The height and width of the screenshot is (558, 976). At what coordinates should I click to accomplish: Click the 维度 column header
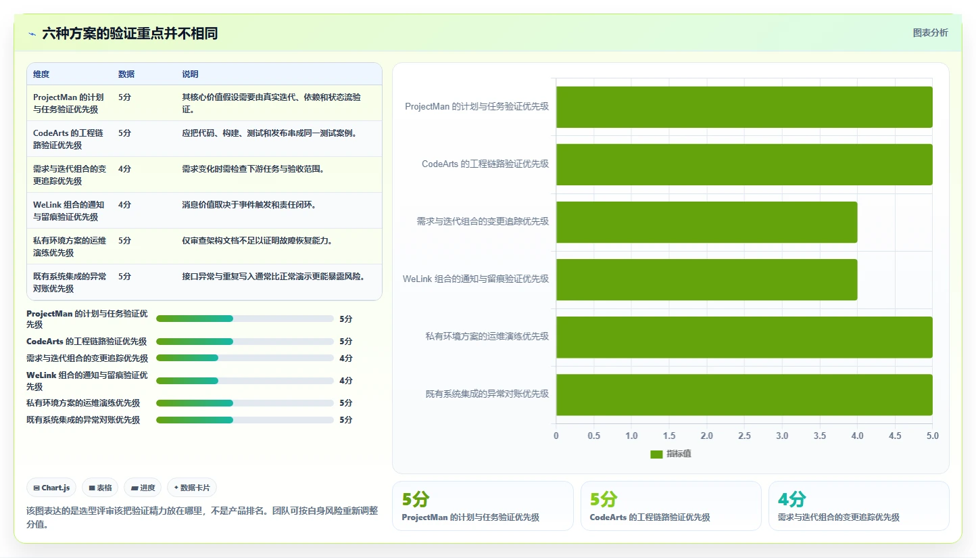pos(41,74)
